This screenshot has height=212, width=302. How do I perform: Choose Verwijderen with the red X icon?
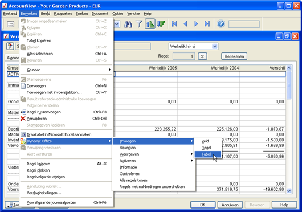click(67, 119)
